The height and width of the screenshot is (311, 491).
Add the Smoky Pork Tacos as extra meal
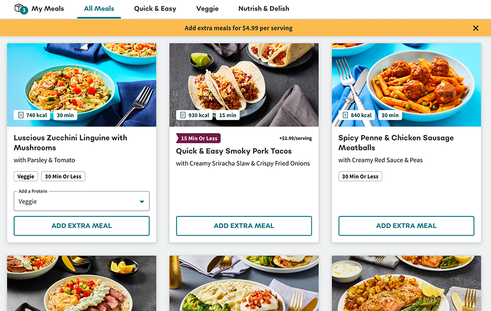(243, 226)
